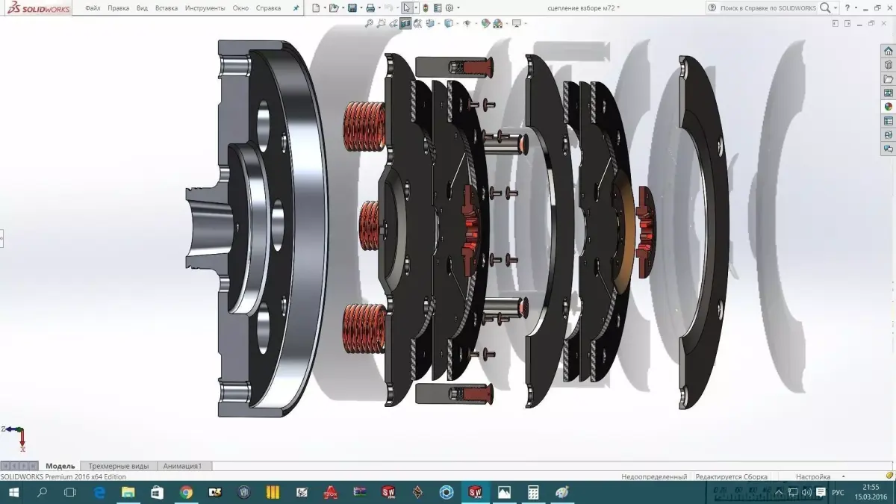Viewport: 896px width, 504px height.
Task: Open the Вставка menu
Action: click(167, 8)
